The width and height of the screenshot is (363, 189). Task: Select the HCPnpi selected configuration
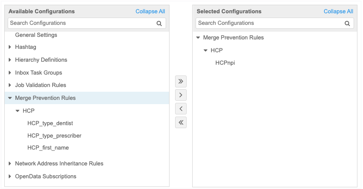pos(225,63)
